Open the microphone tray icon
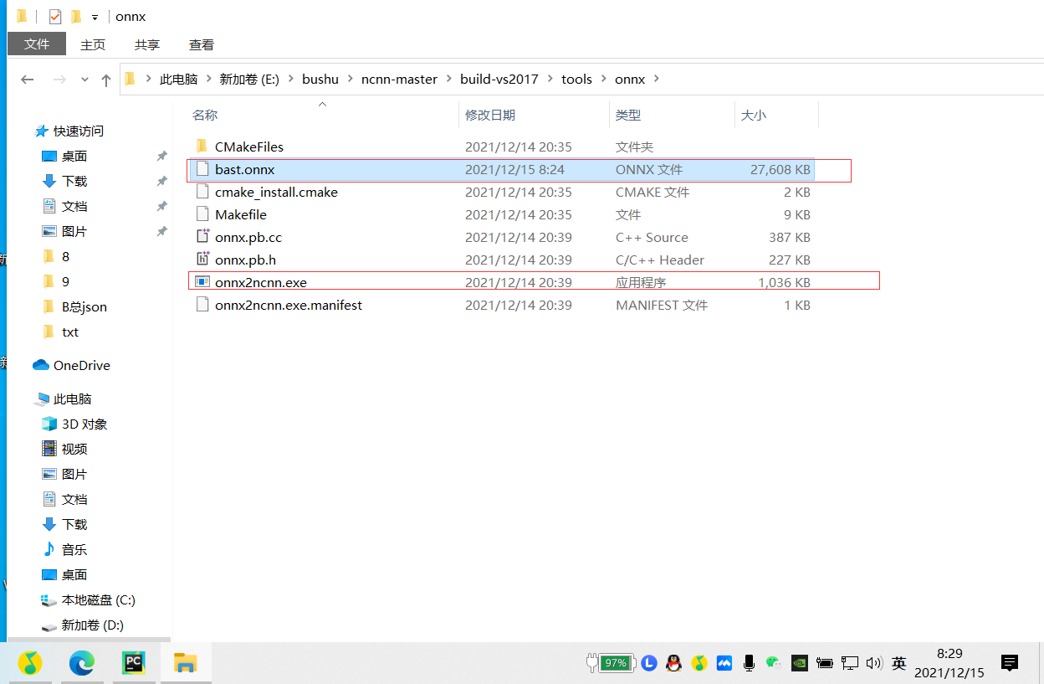1044x684 pixels. pos(749,662)
